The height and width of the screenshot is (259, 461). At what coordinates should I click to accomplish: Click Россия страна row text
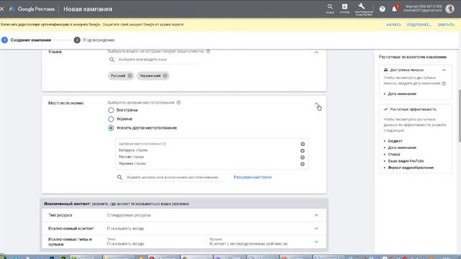[131, 157]
